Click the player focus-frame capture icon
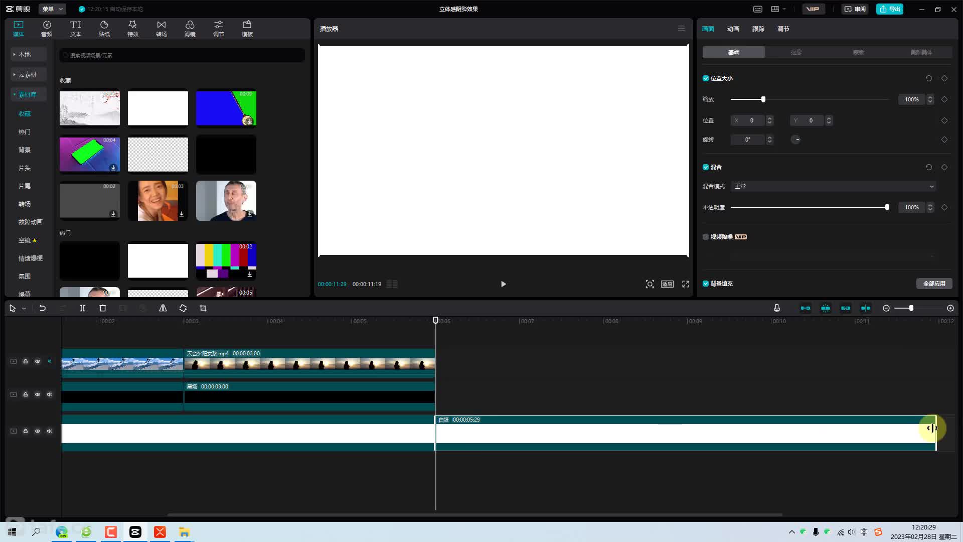The image size is (963, 542). [x=650, y=284]
